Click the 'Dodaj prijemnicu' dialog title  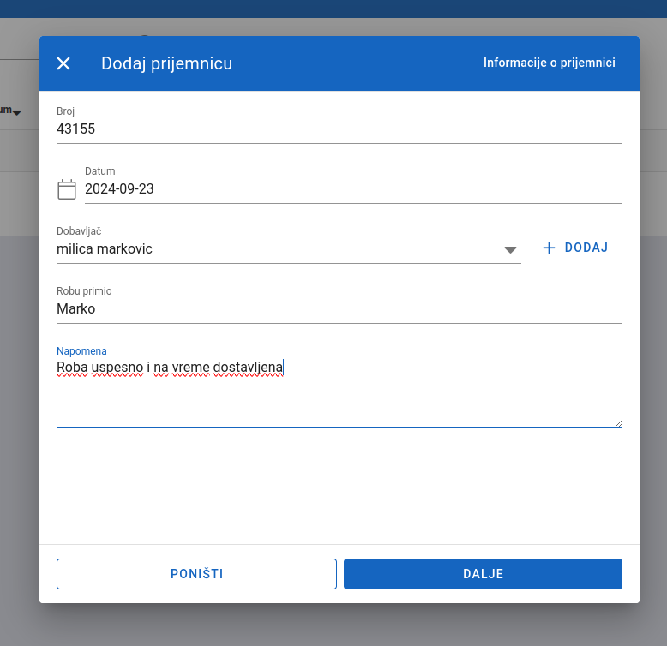click(166, 63)
